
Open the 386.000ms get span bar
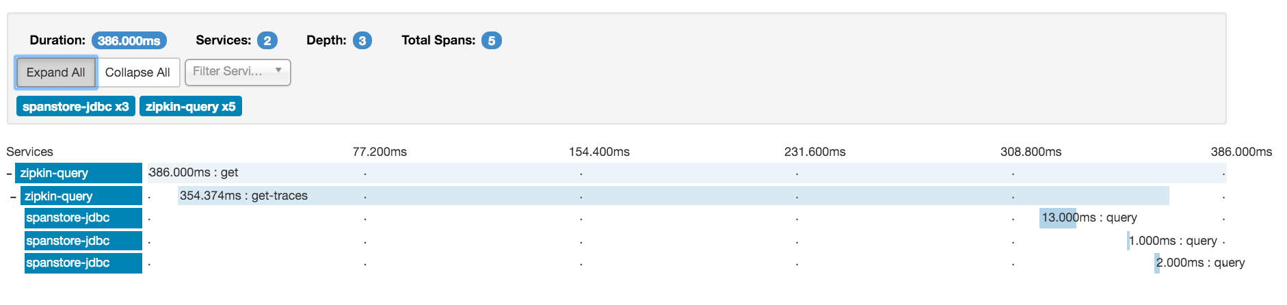pos(687,173)
